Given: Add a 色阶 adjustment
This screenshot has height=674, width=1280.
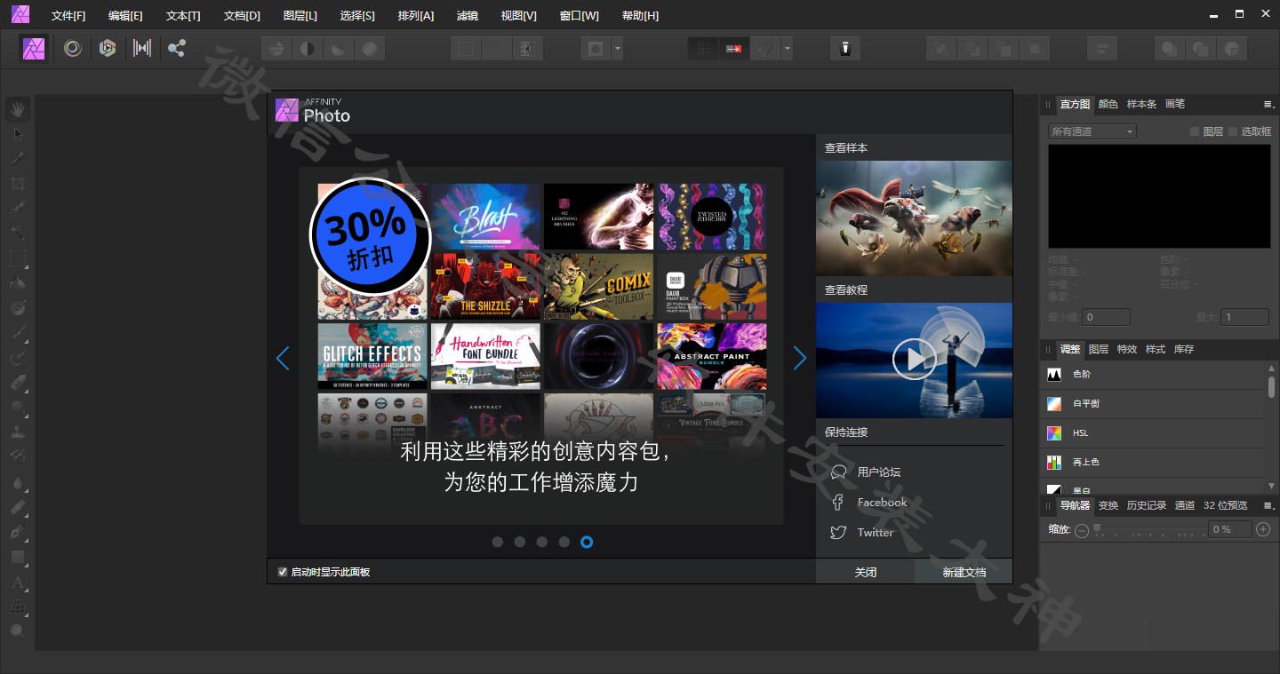Looking at the screenshot, I should (1151, 375).
